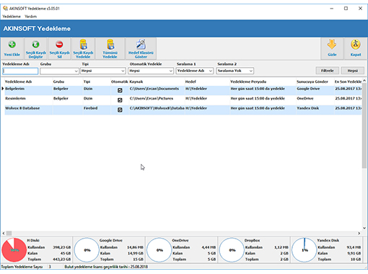
Task: Open the Yedekleme menu
Action: click(x=12, y=17)
